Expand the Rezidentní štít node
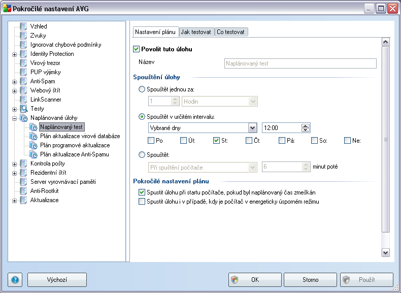 coord(15,174)
